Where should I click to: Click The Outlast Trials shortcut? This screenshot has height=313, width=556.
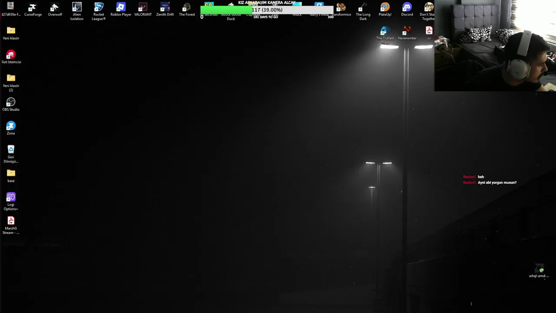[x=385, y=35]
